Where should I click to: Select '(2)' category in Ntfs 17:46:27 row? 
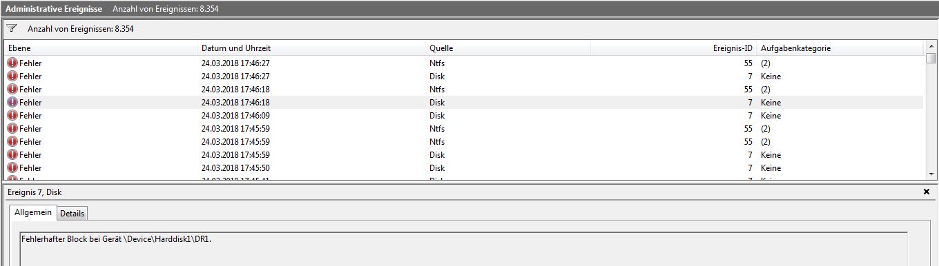pos(766,63)
